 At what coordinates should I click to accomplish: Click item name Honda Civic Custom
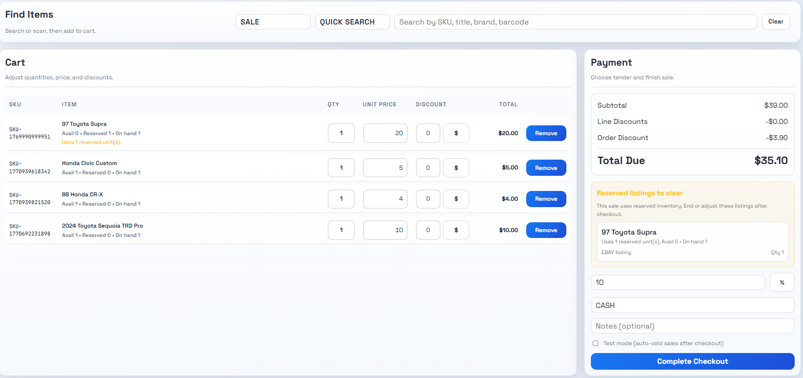[x=89, y=163]
